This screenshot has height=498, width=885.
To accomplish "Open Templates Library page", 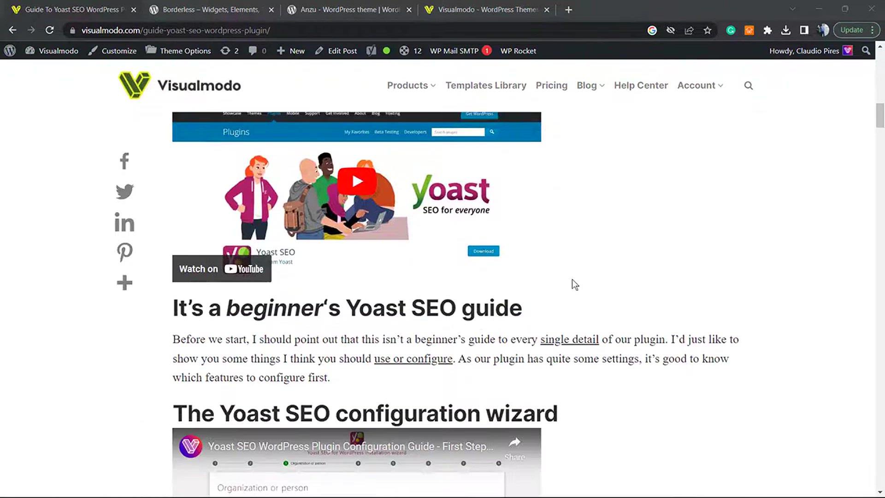I will point(486,85).
